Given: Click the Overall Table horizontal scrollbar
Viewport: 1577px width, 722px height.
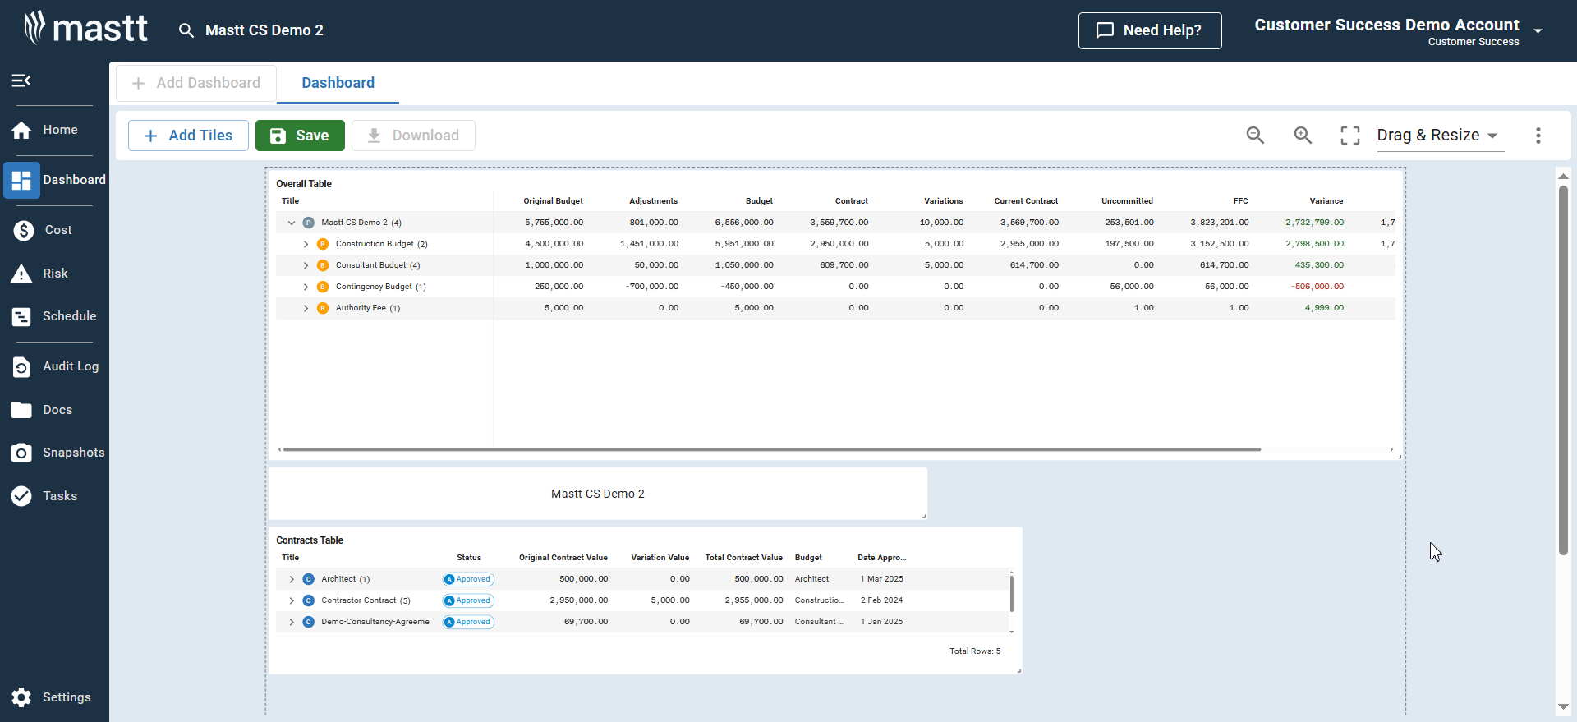Looking at the screenshot, I should pyautogui.click(x=772, y=449).
